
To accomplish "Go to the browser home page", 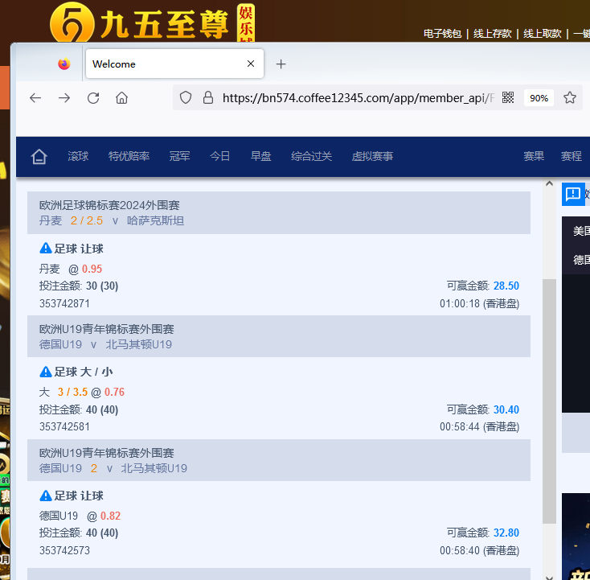I will pos(121,98).
